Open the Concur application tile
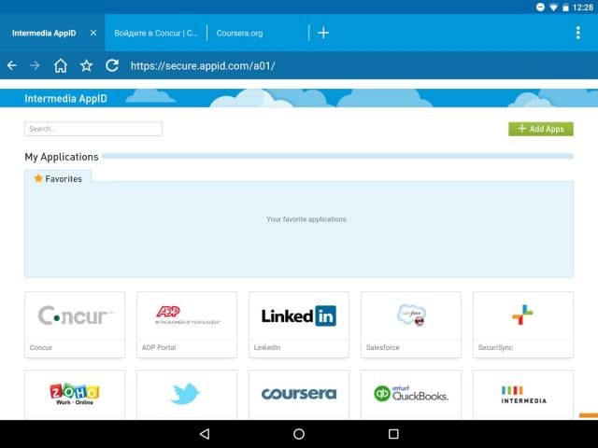This screenshot has width=598, height=448. pyautogui.click(x=75, y=324)
